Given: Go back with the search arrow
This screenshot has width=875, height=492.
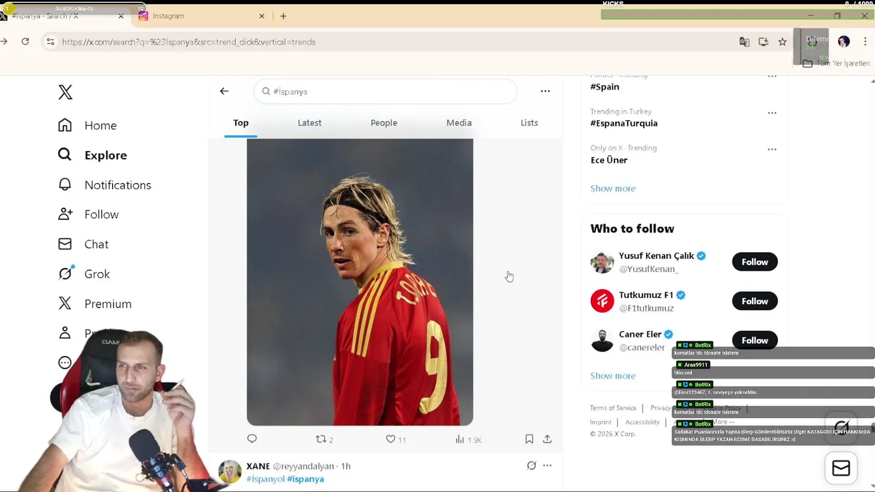Looking at the screenshot, I should 224,91.
